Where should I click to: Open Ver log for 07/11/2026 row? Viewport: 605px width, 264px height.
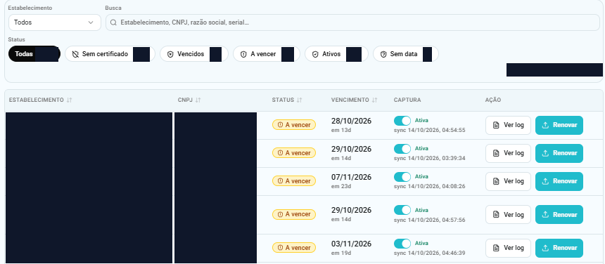coord(508,181)
